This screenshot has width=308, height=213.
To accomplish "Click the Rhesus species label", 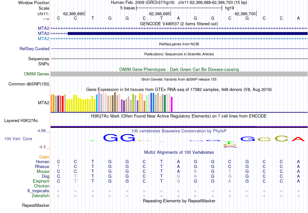I will (x=42, y=166).
